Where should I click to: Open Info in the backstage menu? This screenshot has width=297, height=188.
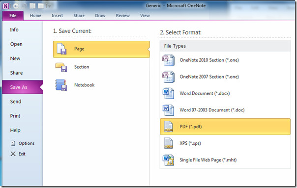14,29
